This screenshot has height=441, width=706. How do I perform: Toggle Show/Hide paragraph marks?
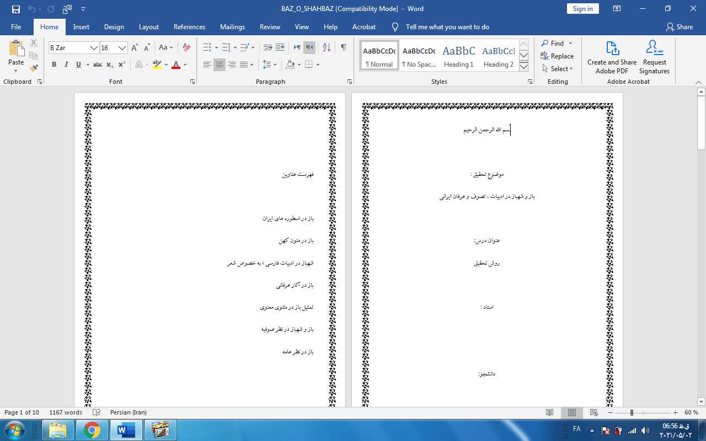343,48
